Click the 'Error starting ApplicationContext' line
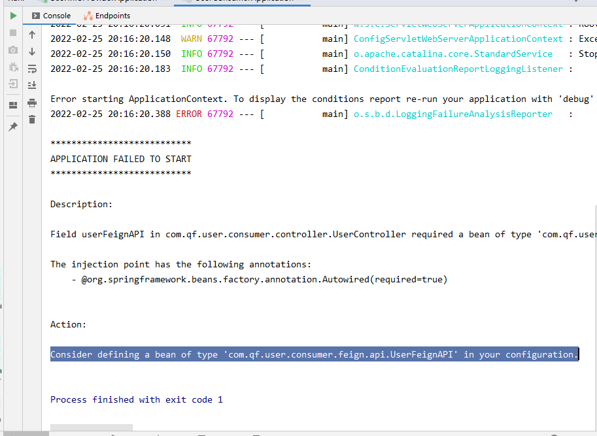 click(324, 99)
